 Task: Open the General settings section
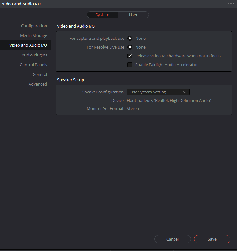coord(40,75)
